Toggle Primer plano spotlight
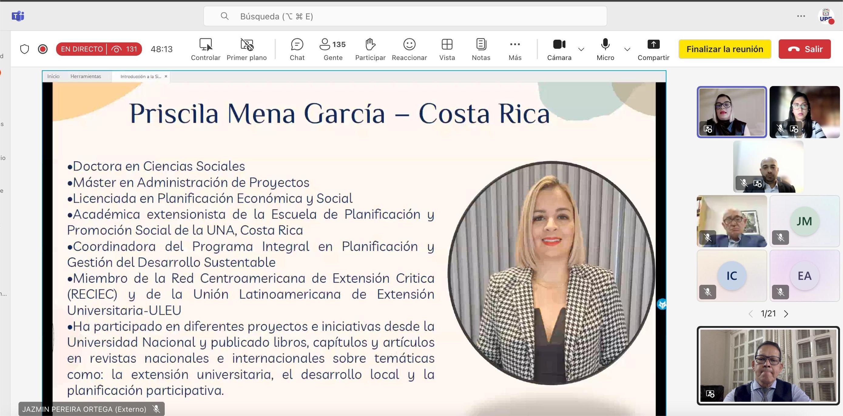843x416 pixels. [x=247, y=49]
